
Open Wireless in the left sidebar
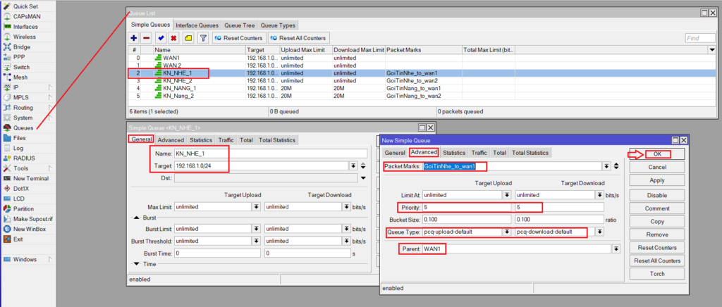(x=25, y=36)
